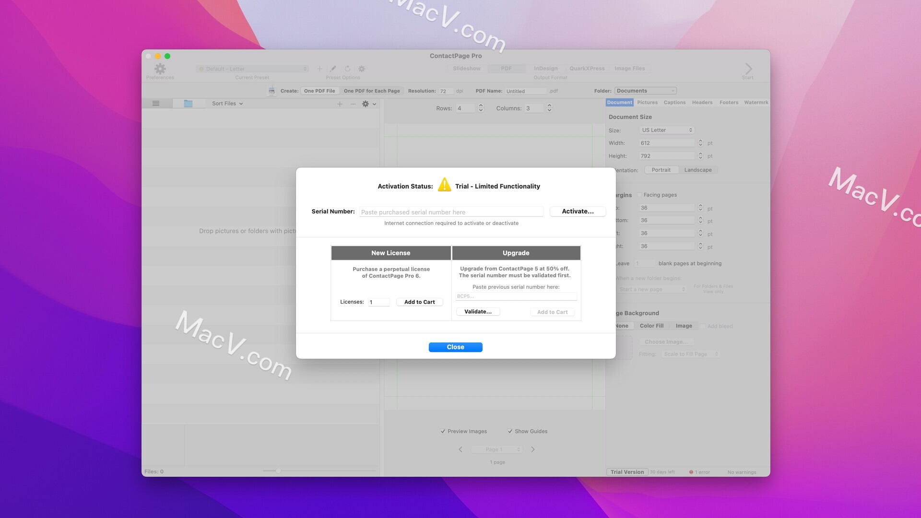Click the Activate... button
This screenshot has height=518, width=921.
[x=578, y=211]
